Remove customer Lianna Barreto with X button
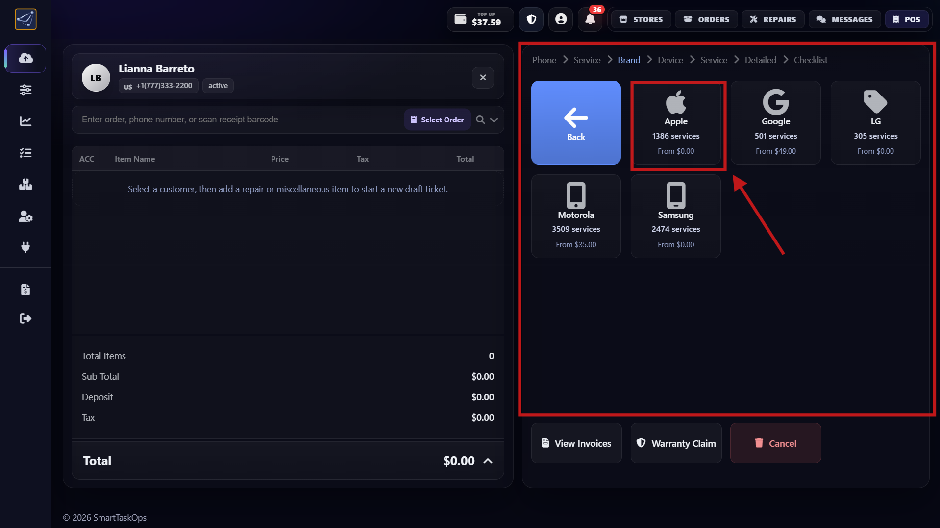Viewport: 940px width, 528px height. pos(483,78)
